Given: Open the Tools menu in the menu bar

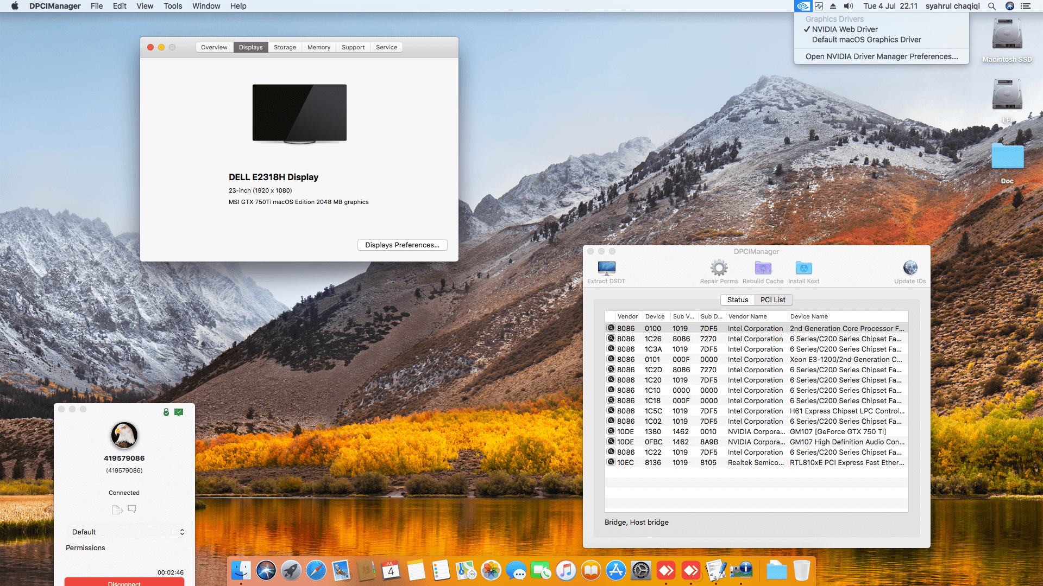Looking at the screenshot, I should click(173, 6).
